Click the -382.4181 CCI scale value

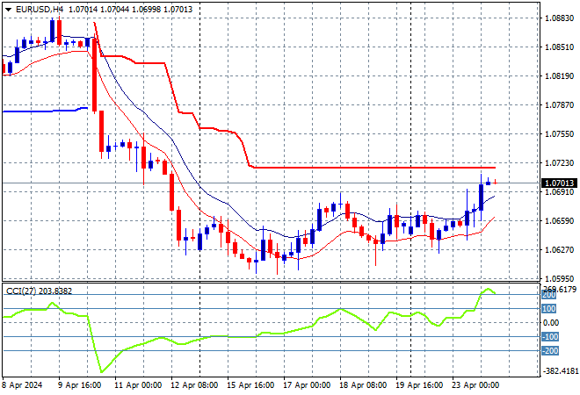tap(557, 371)
